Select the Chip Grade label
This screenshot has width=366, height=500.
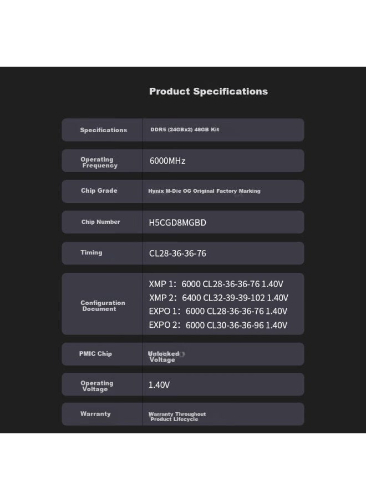tap(99, 191)
